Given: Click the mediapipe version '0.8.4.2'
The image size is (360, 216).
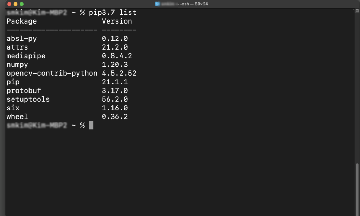Looking at the screenshot, I should click(x=117, y=56).
